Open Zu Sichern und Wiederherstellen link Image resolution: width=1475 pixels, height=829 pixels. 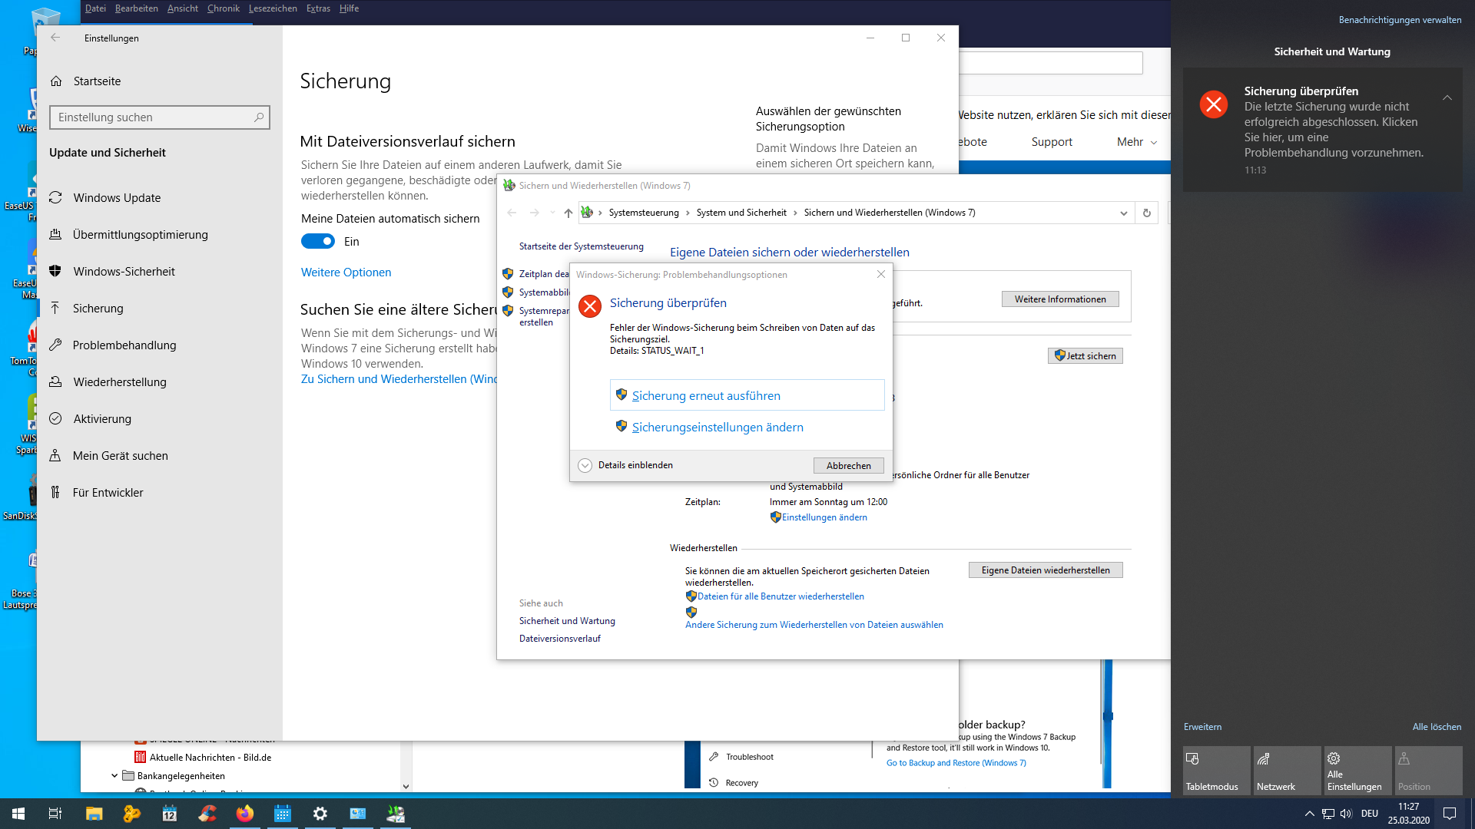coord(399,379)
